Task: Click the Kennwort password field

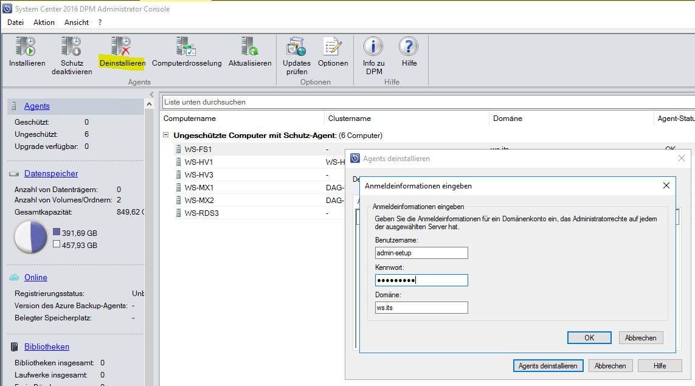Action: point(421,280)
